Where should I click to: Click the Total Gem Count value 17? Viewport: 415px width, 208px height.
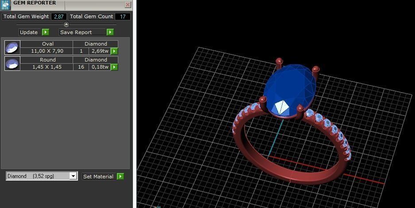tap(123, 16)
